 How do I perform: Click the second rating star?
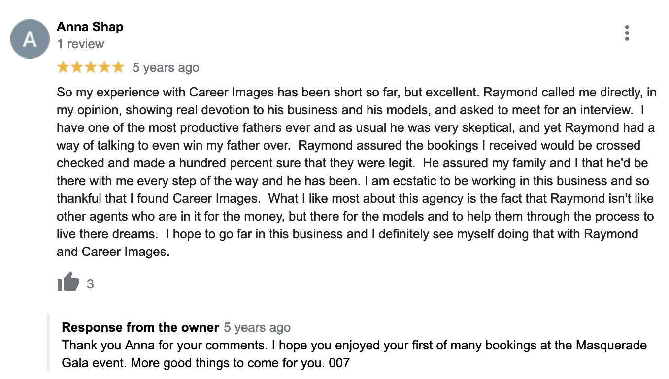point(77,67)
